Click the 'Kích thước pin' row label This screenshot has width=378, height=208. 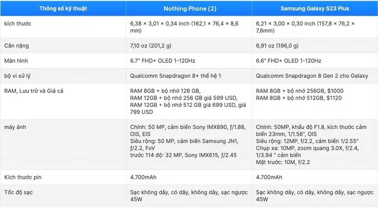pos(23,177)
